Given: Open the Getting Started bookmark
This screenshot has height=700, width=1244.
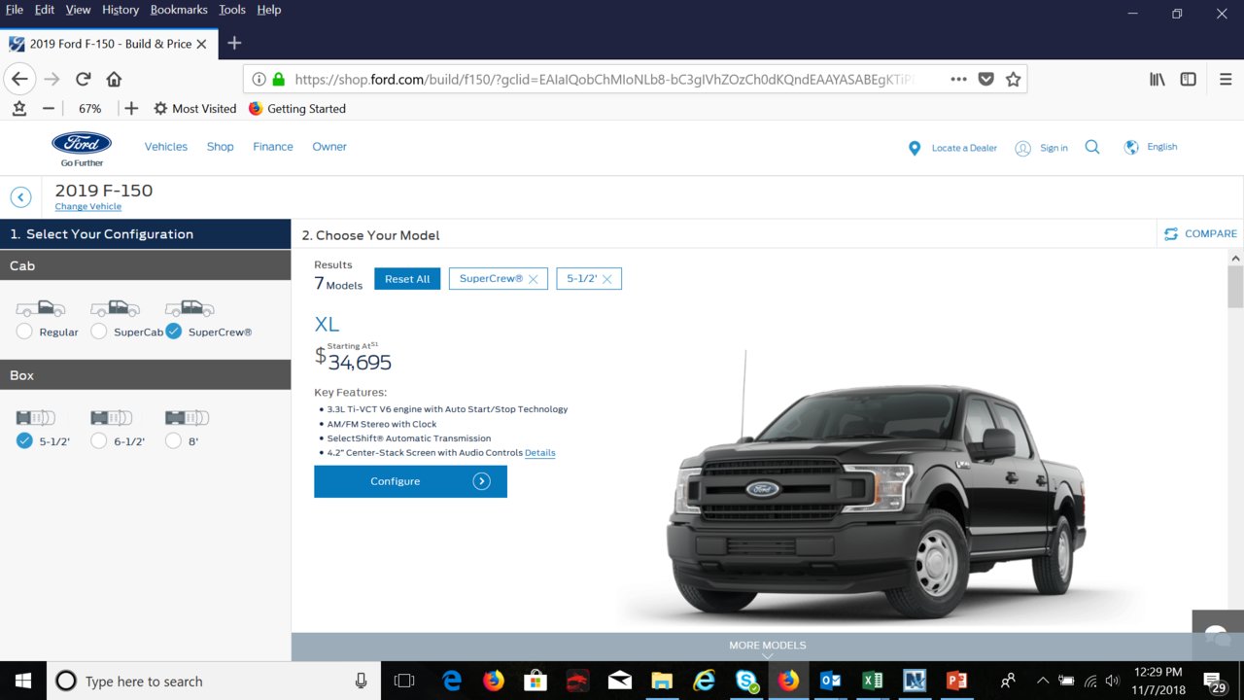Looking at the screenshot, I should [297, 109].
